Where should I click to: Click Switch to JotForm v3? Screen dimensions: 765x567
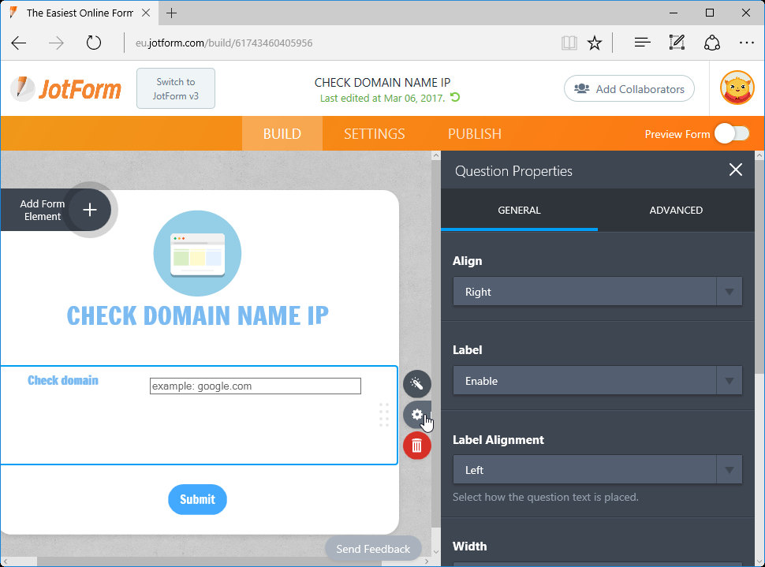coord(175,88)
